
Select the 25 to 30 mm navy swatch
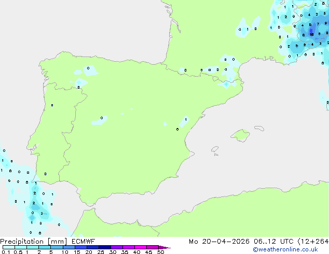104,247
